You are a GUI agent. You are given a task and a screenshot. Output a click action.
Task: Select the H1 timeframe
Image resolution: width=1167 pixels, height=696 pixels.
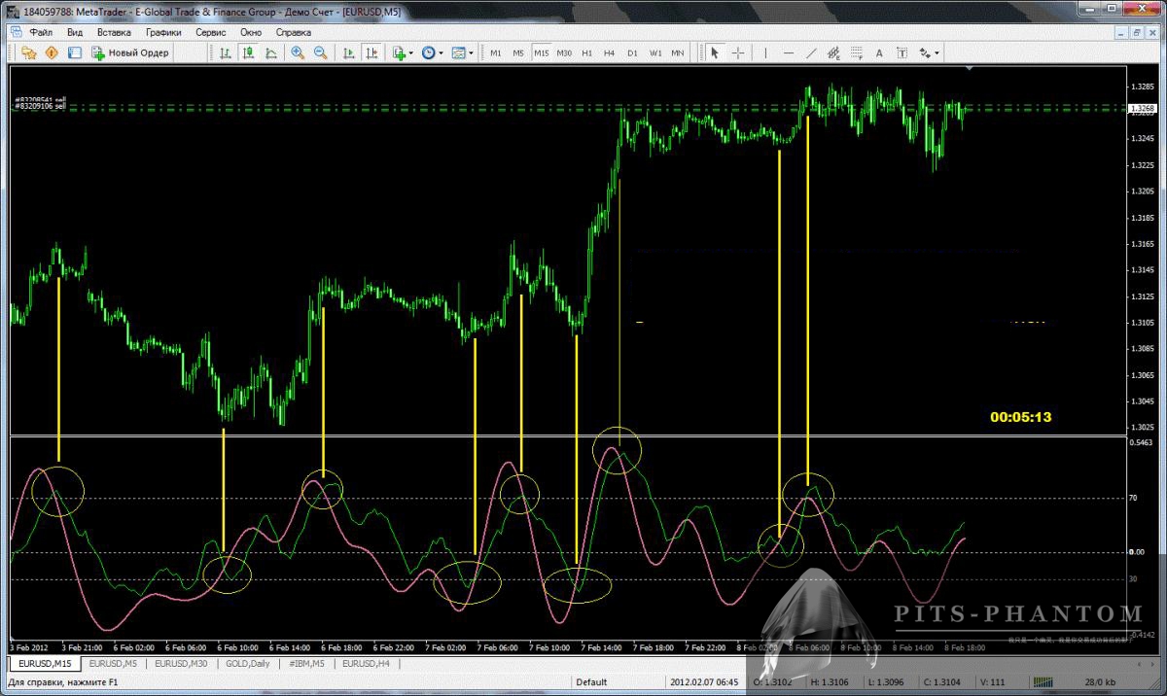coord(586,52)
